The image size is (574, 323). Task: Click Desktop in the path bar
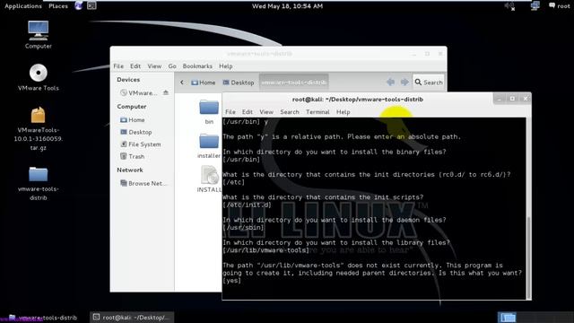pyautogui.click(x=239, y=83)
